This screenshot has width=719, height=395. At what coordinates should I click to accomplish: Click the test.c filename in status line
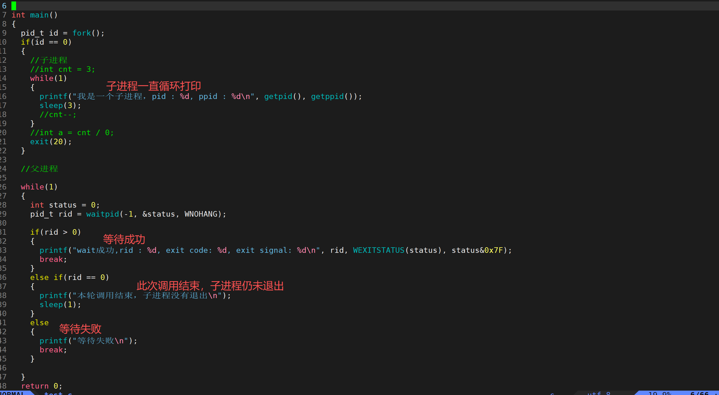tap(58, 393)
